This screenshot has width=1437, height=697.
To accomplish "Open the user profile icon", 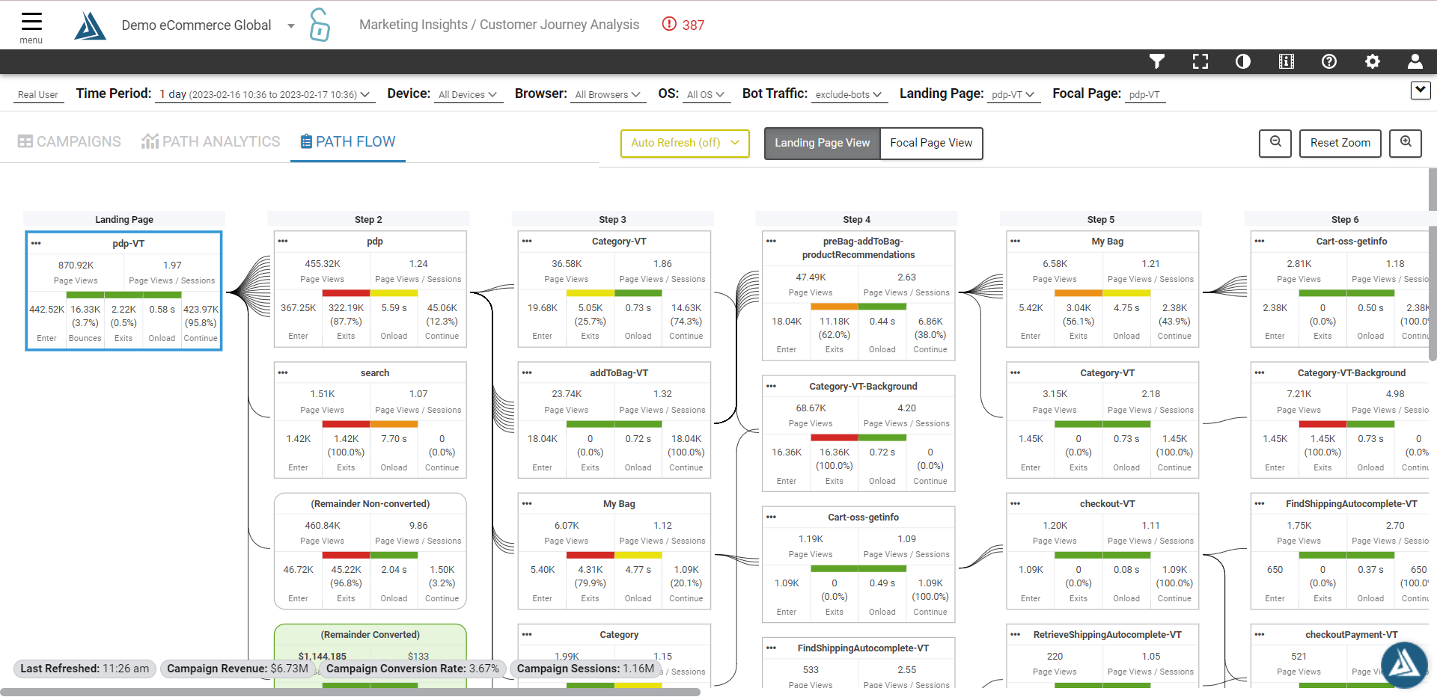I will pos(1415,61).
